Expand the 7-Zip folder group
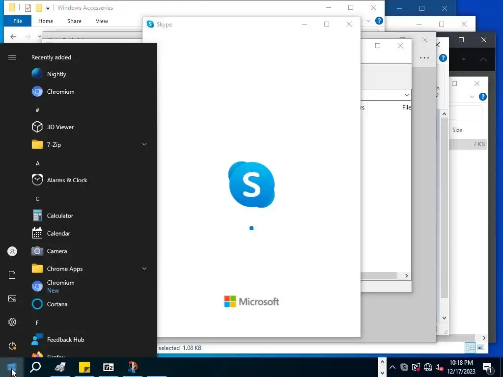The image size is (503, 377). [144, 145]
